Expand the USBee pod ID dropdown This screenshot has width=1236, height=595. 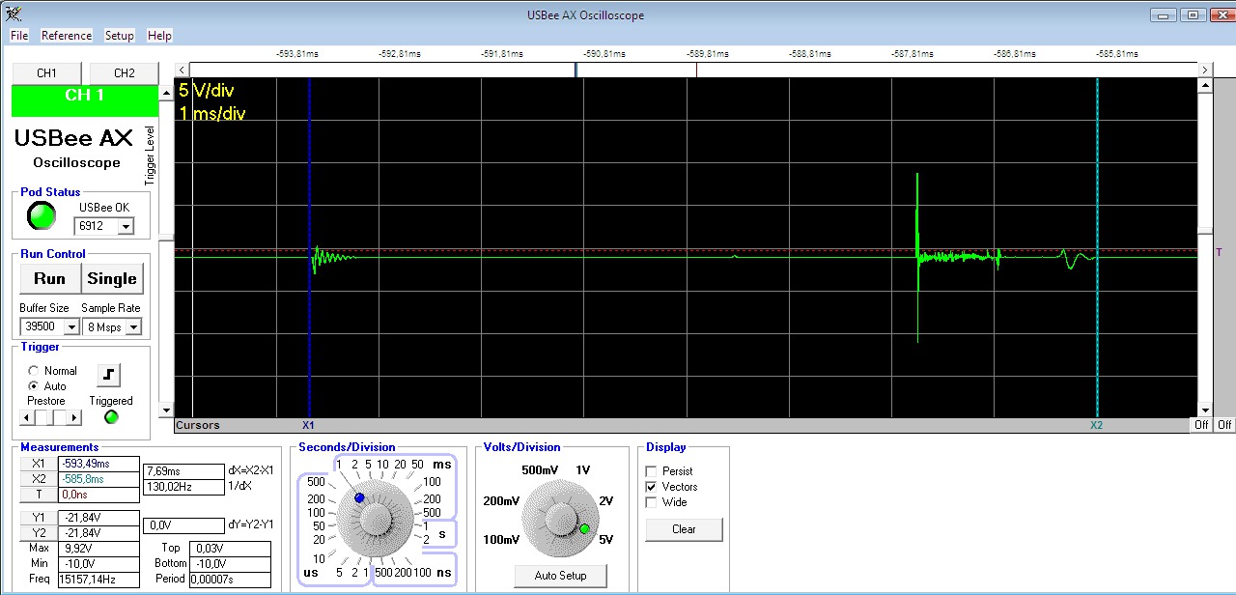click(x=125, y=226)
